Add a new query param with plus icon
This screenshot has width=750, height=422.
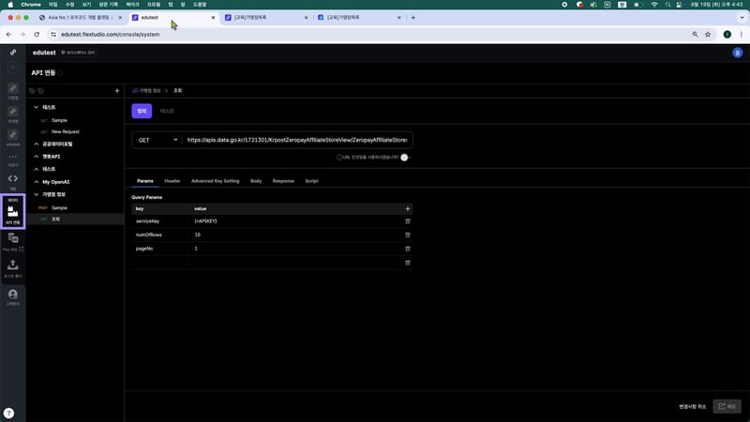point(407,208)
